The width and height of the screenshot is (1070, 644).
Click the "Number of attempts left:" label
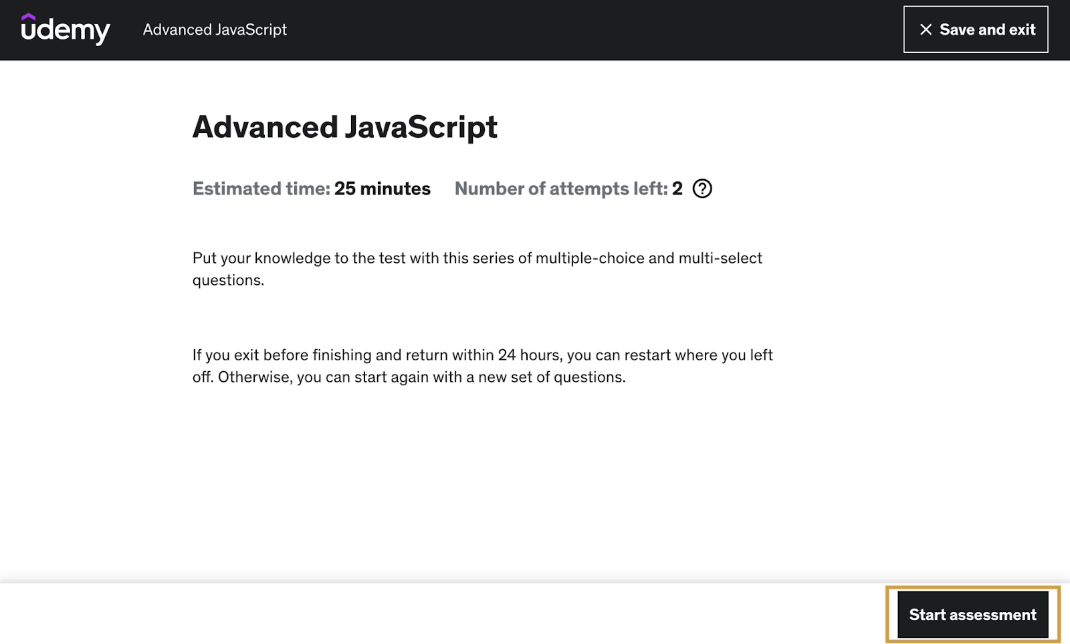560,189
